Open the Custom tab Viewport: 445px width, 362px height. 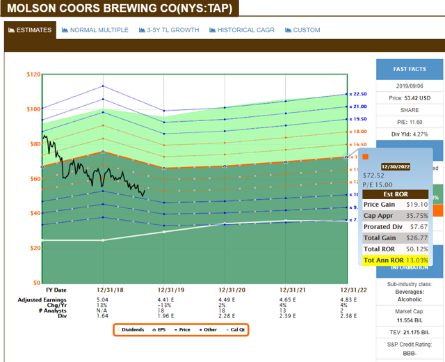[302, 30]
